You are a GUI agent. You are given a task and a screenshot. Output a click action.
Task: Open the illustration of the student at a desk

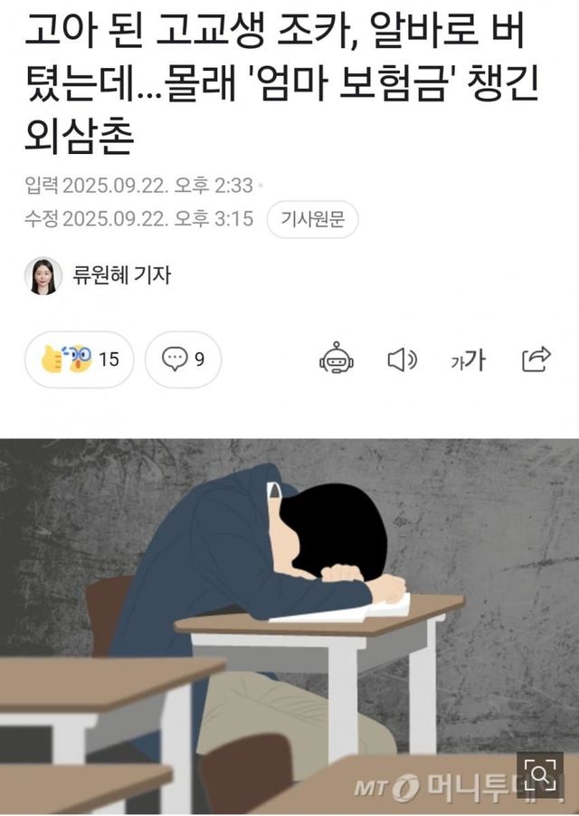point(289,627)
